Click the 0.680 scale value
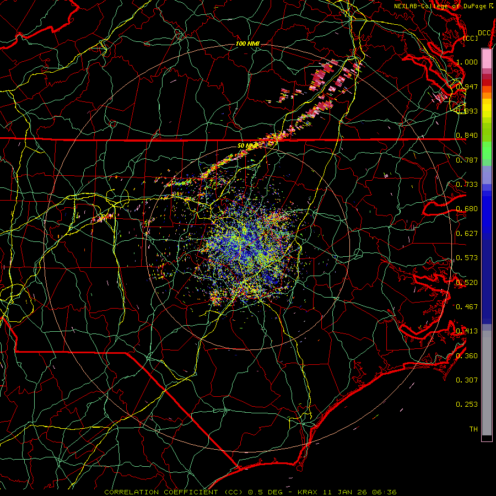Image resolution: width=496 pixels, height=496 pixels. [467, 209]
